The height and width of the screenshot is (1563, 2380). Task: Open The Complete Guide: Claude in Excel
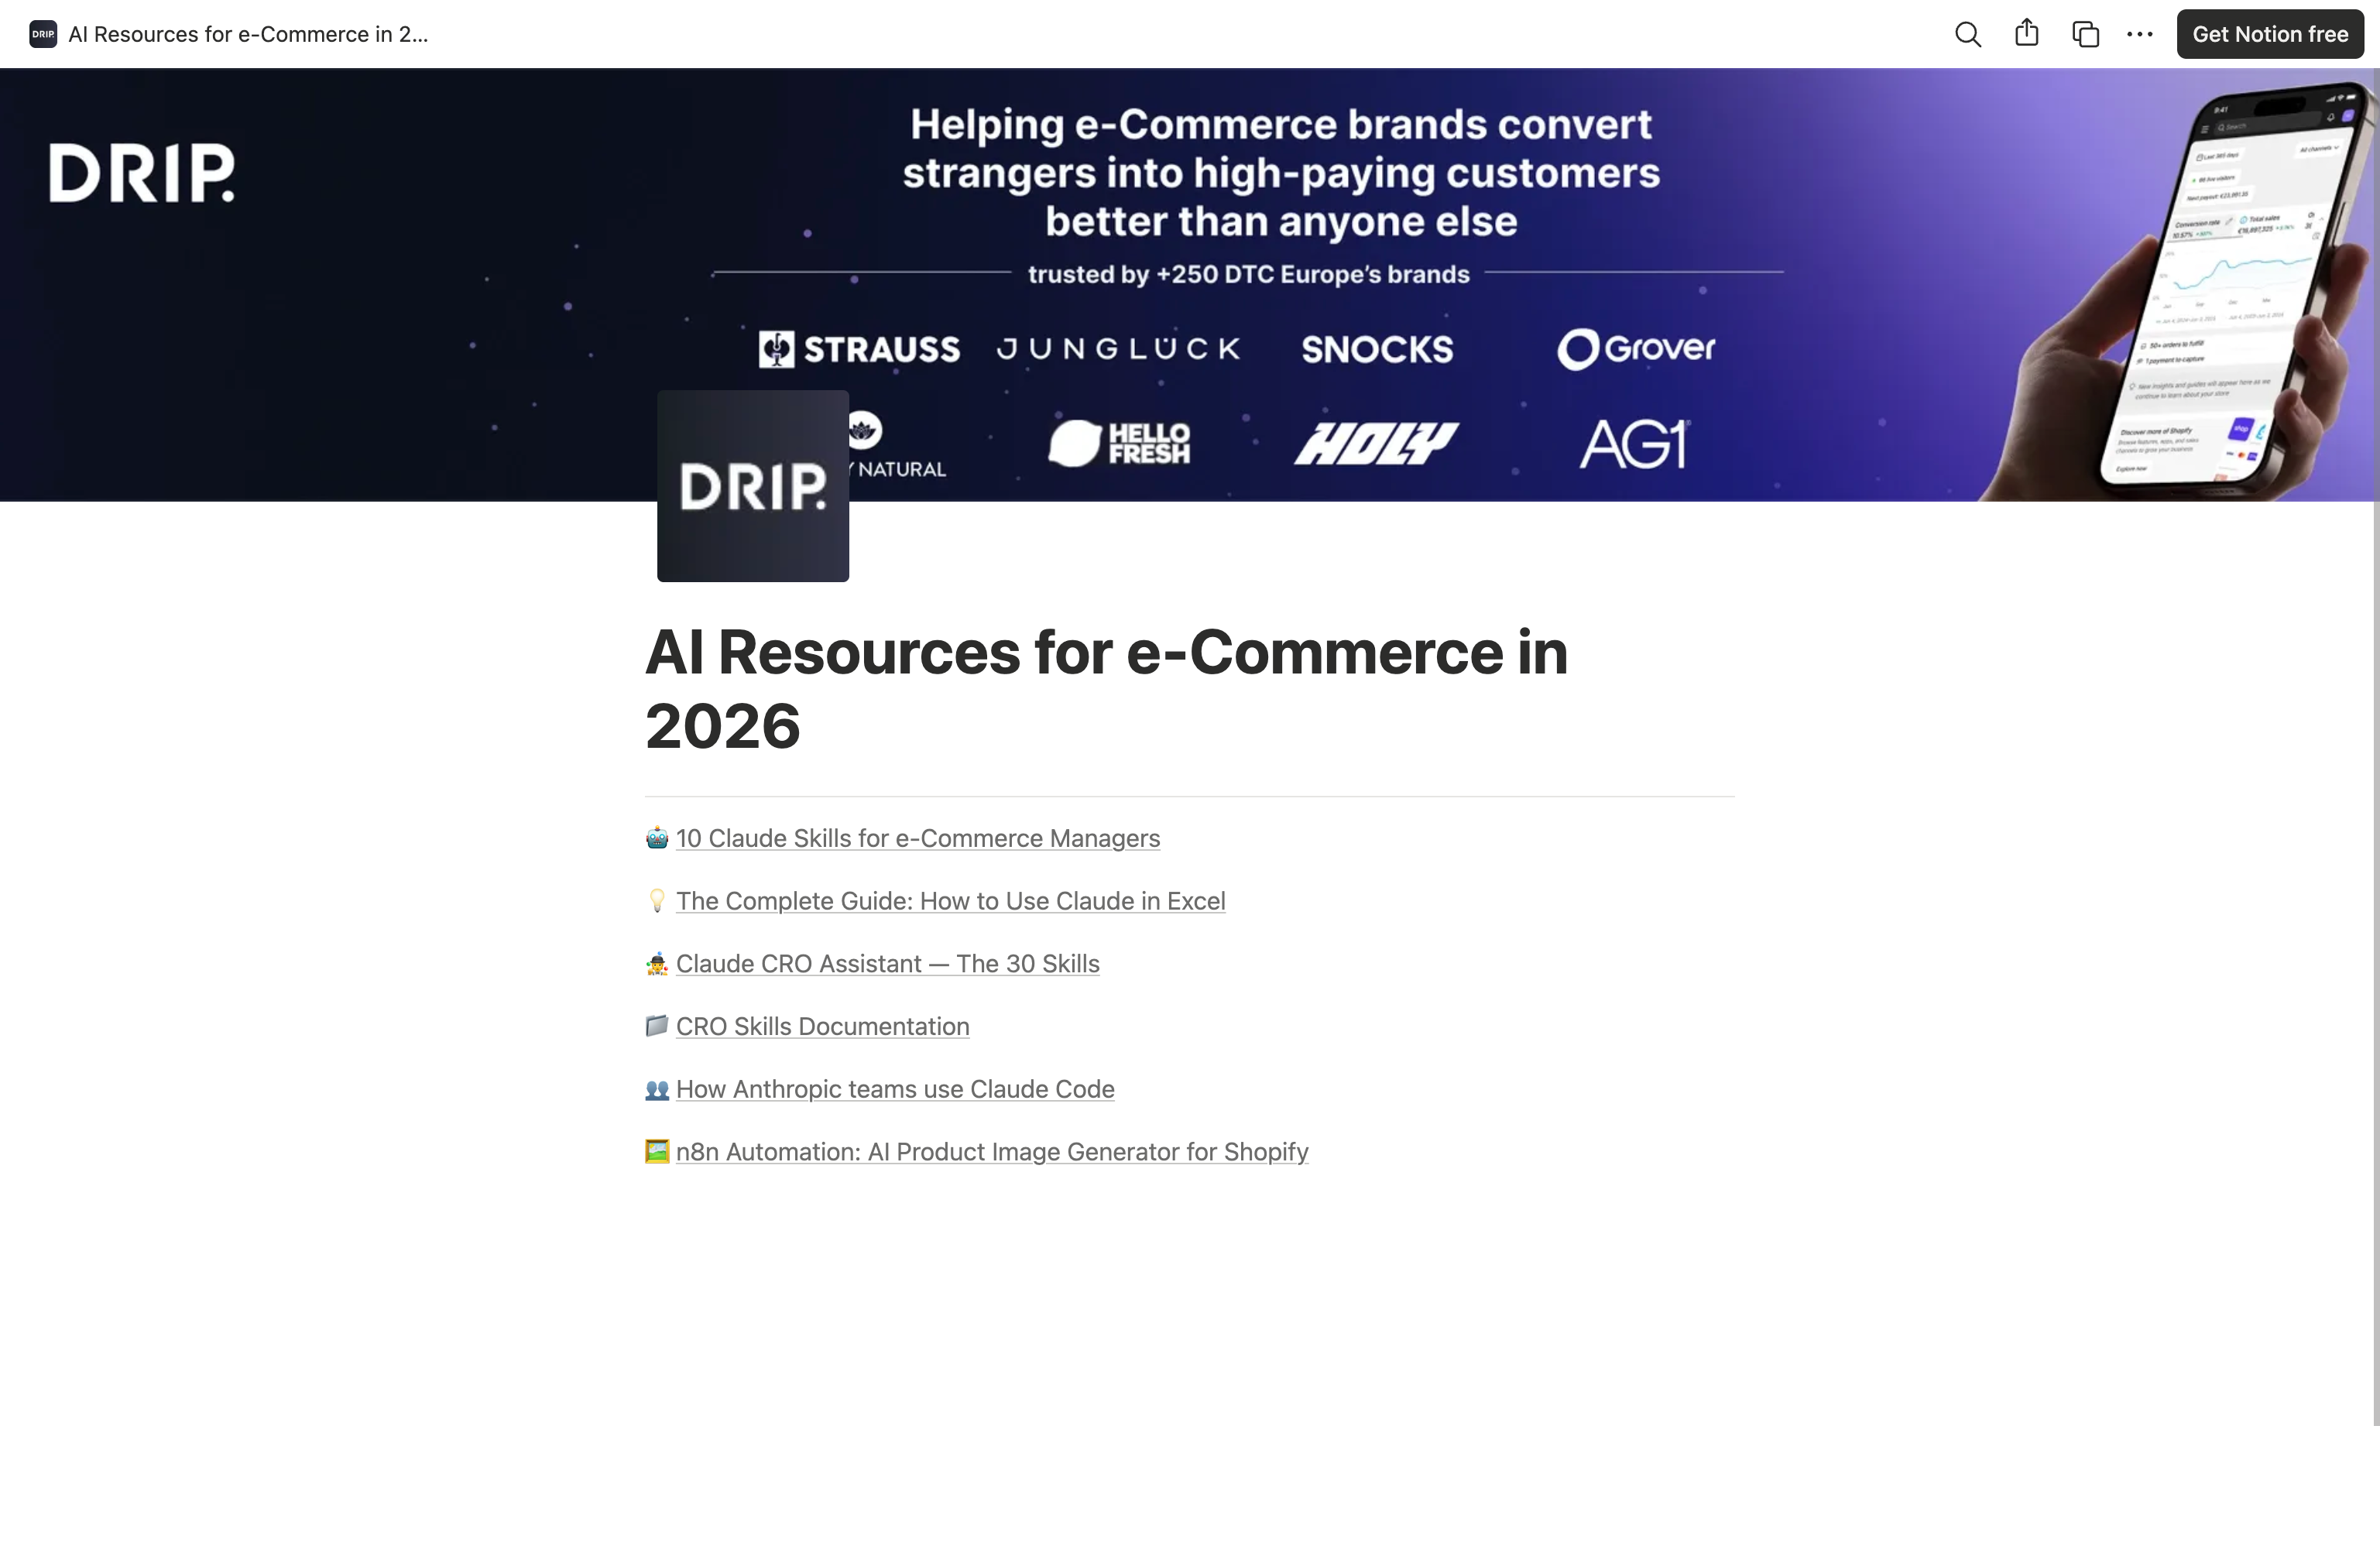click(x=950, y=901)
